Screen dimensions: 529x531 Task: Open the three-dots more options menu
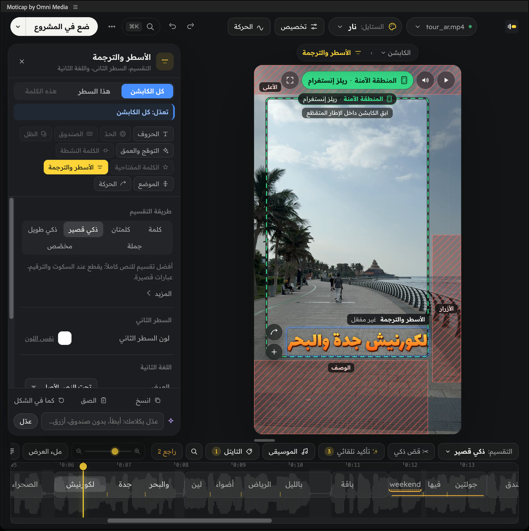click(x=112, y=26)
